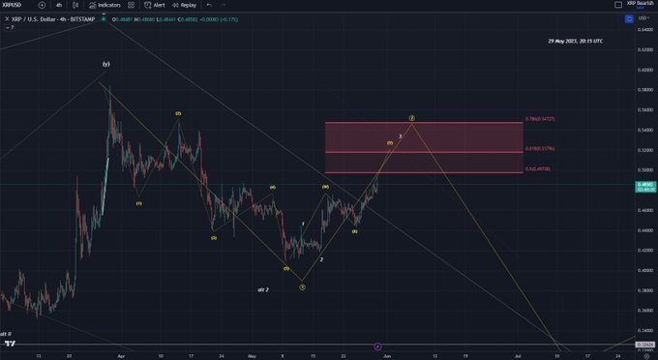658x360 pixels.
Task: Select the red Fibonacci target zone
Action: pyautogui.click(x=424, y=148)
